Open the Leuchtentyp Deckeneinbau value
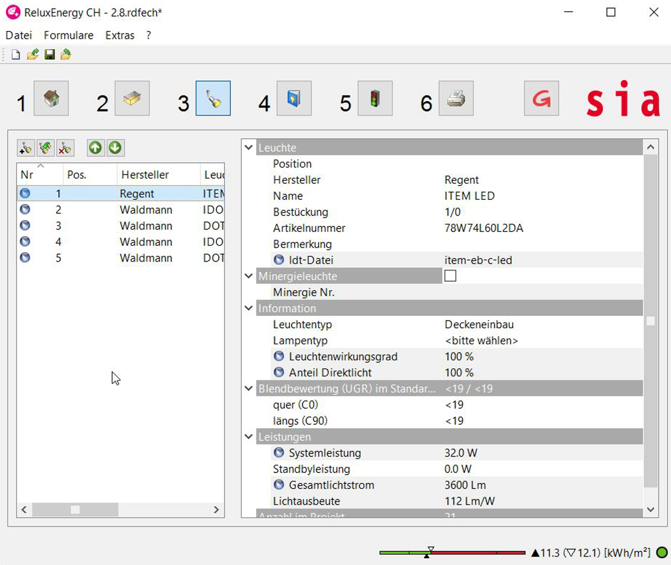671x565 pixels. pos(542,324)
